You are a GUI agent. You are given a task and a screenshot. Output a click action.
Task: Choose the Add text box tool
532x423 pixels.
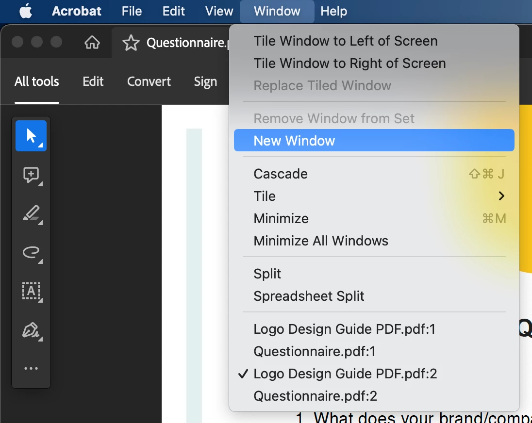(31, 291)
